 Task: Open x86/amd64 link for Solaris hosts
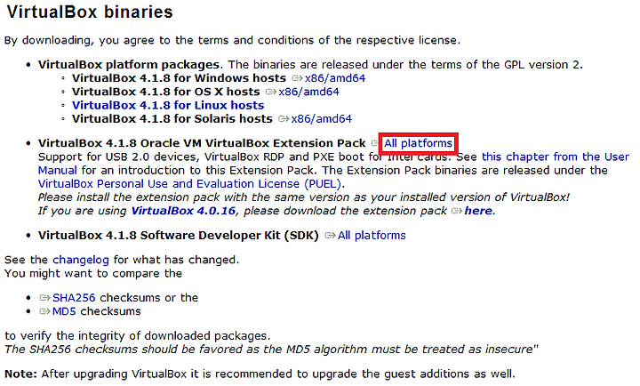coord(321,118)
